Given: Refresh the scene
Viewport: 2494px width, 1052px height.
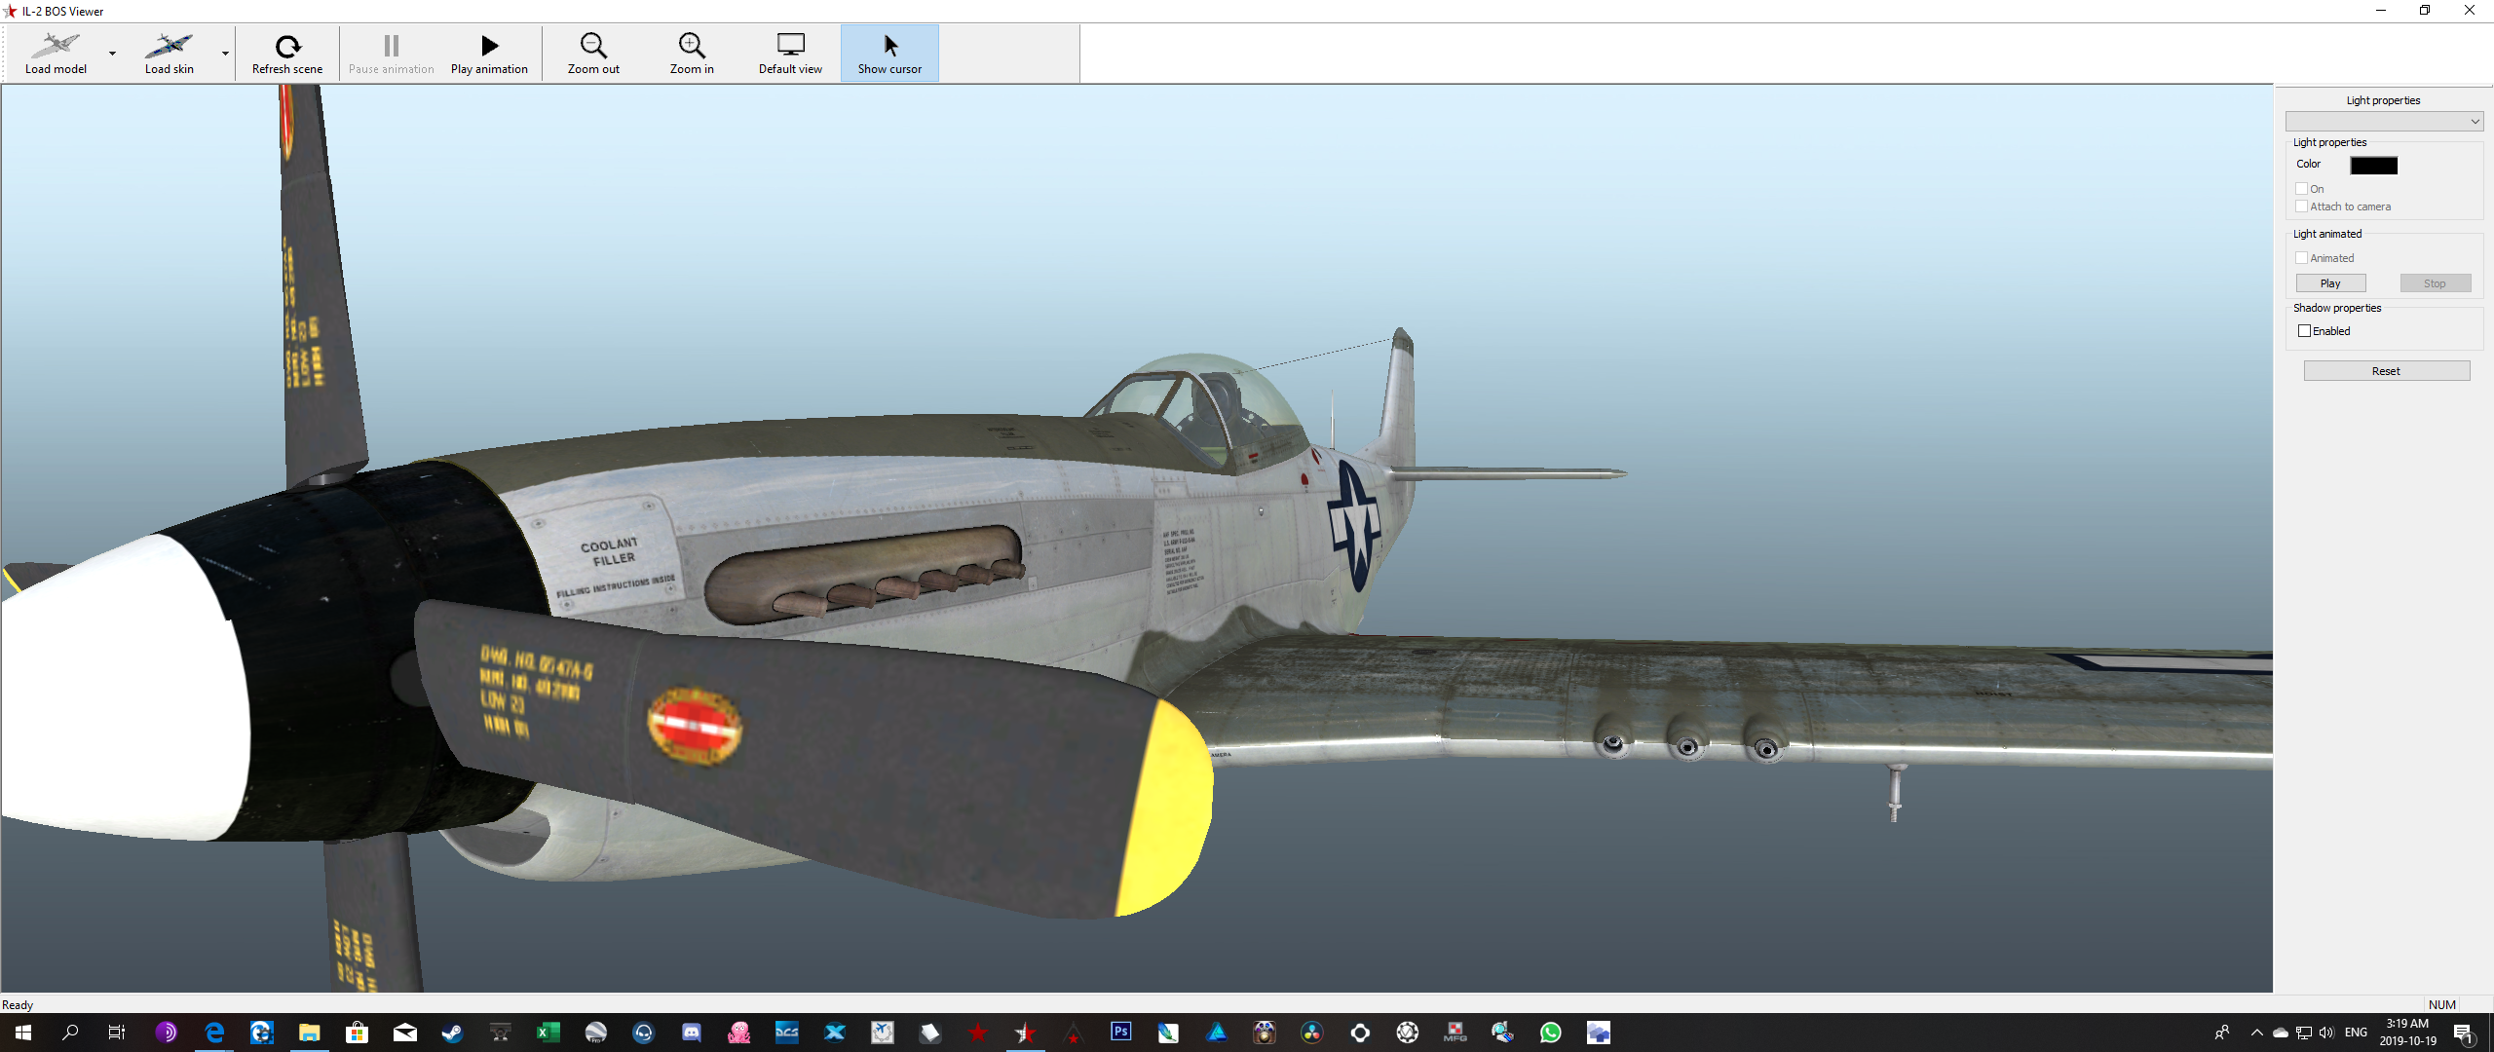Looking at the screenshot, I should coord(287,46).
